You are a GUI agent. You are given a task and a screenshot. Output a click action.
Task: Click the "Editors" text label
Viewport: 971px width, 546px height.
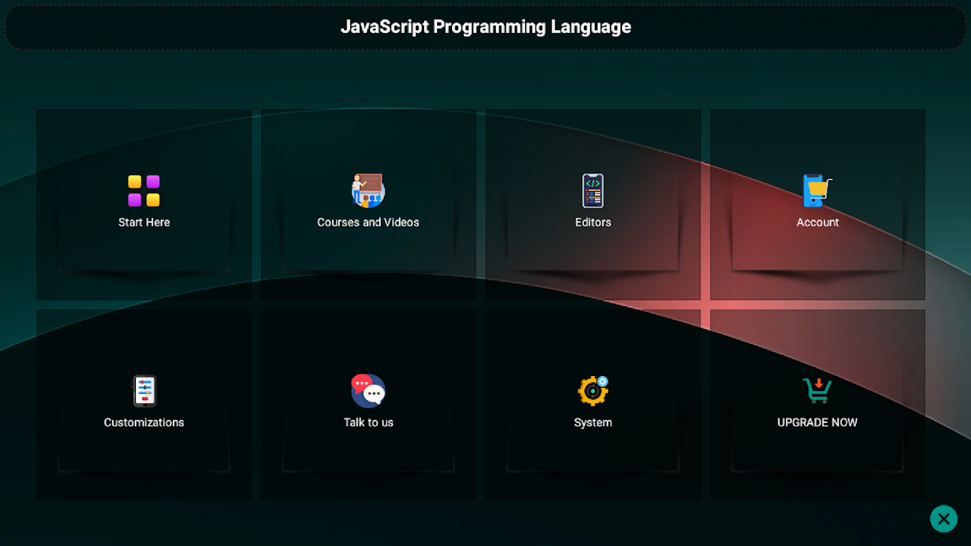click(593, 222)
